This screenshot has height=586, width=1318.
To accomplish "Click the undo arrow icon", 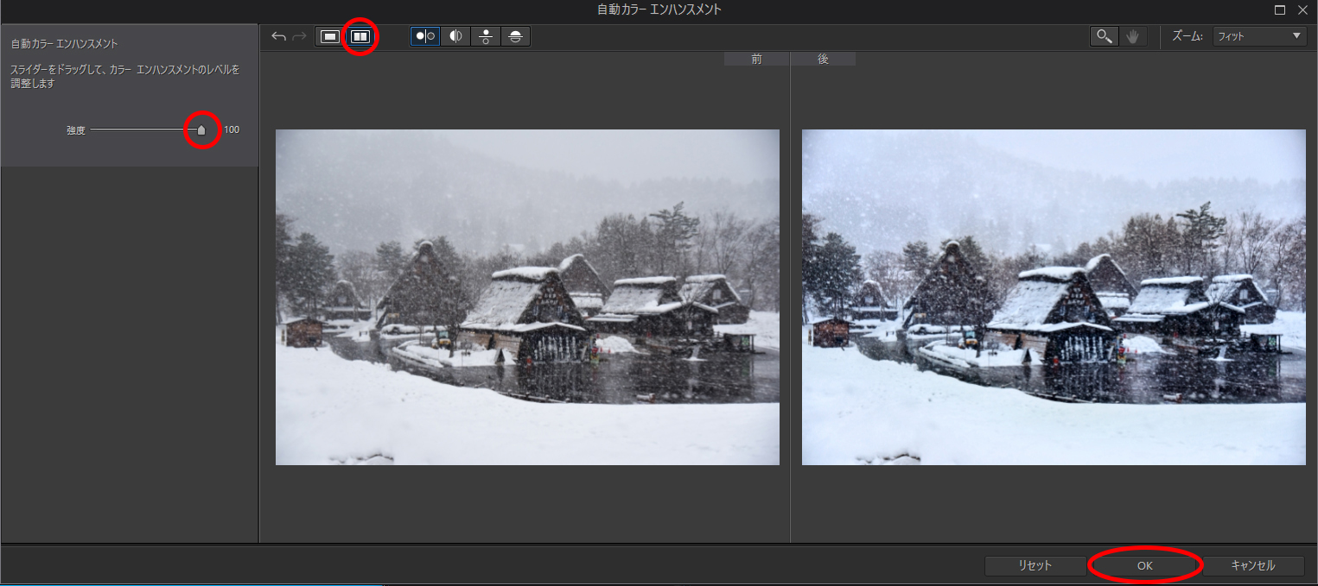I will [278, 36].
